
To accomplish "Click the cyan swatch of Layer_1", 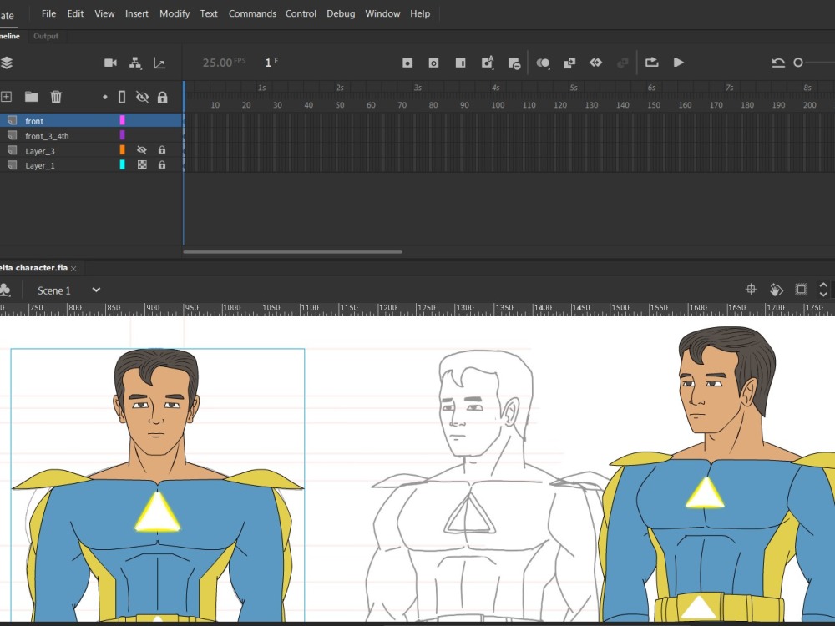I will (x=122, y=165).
